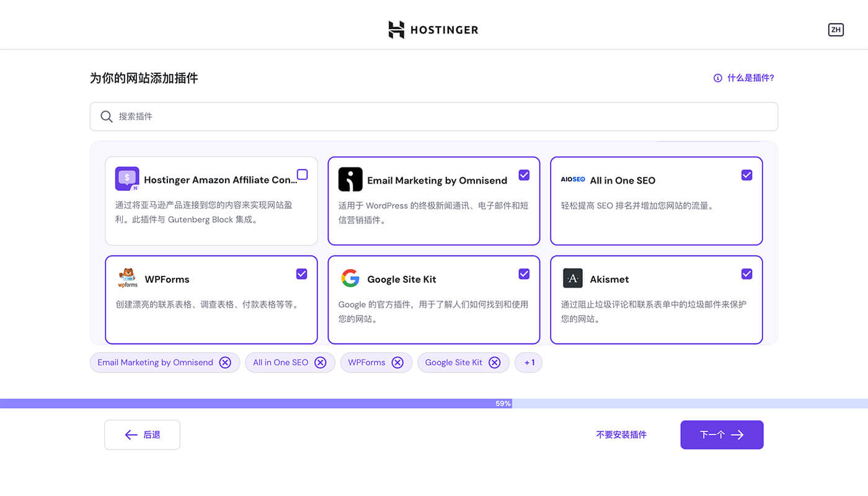Click the WPForms bear logo
The width and height of the screenshot is (868, 496).
(x=128, y=278)
